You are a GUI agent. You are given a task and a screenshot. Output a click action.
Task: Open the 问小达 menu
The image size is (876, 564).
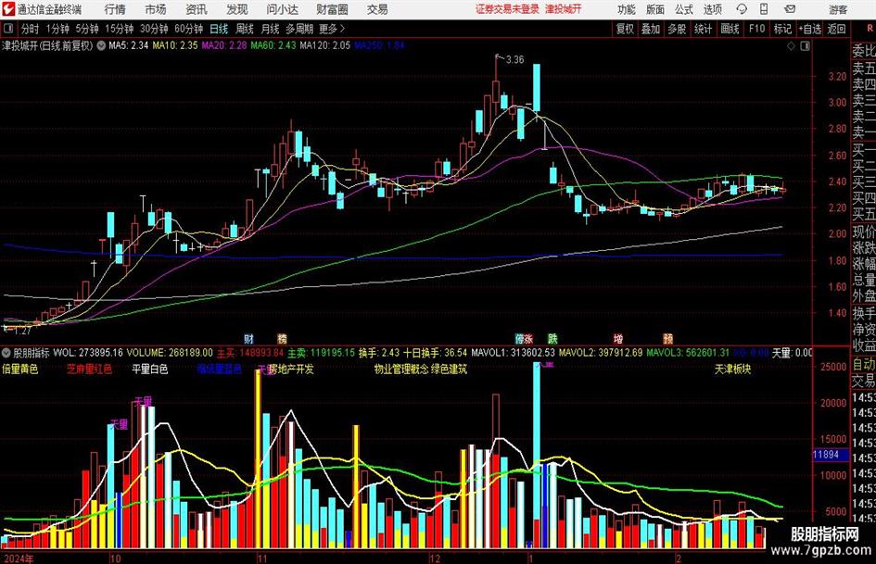(x=282, y=9)
